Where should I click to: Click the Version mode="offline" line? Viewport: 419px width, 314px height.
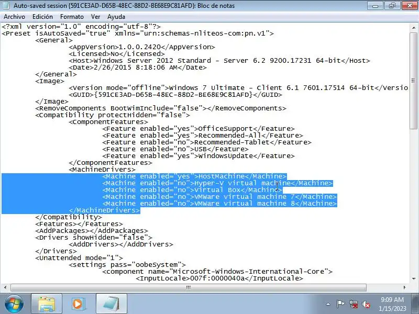(x=238, y=88)
